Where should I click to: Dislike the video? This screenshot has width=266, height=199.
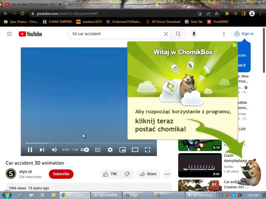127,174
